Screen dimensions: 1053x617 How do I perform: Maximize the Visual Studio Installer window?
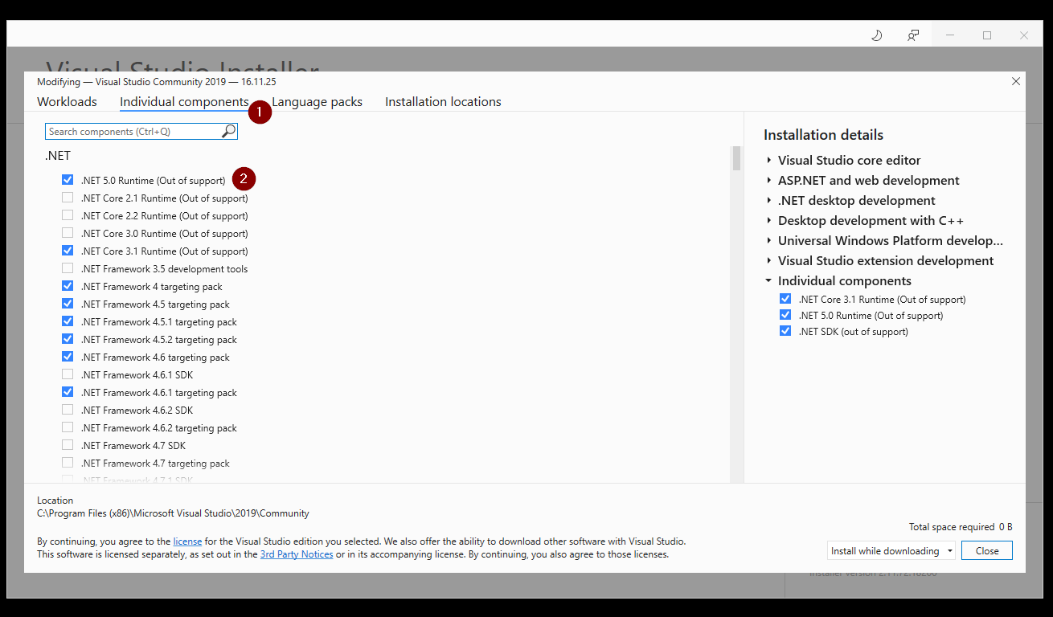(x=987, y=35)
